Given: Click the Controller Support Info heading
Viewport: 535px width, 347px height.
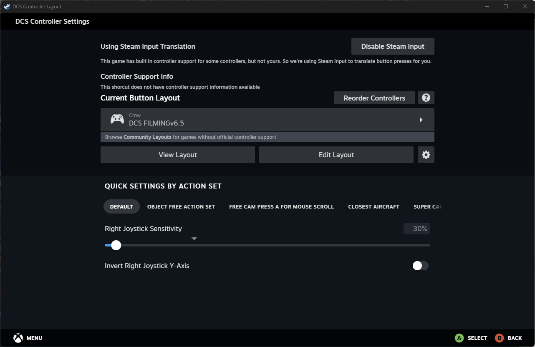Looking at the screenshot, I should coord(137,76).
